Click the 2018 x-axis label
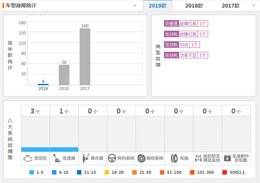 (64, 88)
